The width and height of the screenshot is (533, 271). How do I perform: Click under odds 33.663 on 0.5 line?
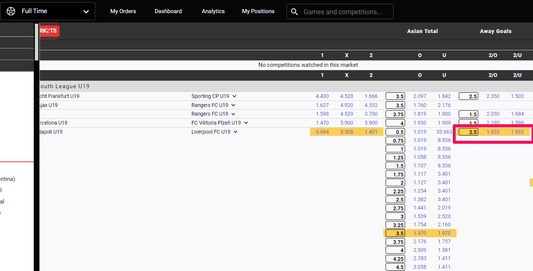coord(444,132)
